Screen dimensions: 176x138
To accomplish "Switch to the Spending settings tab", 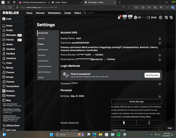I will click(x=48, y=55).
